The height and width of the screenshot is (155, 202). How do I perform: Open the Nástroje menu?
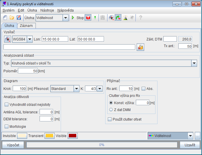point(47,10)
